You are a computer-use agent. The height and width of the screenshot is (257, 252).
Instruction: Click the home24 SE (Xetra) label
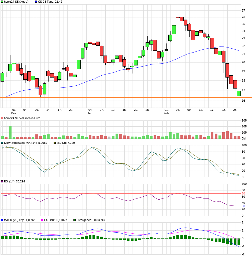click(17, 2)
